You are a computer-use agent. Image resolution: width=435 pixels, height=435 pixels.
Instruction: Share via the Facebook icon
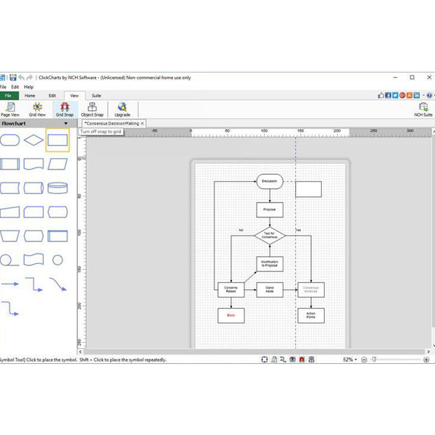coord(388,96)
